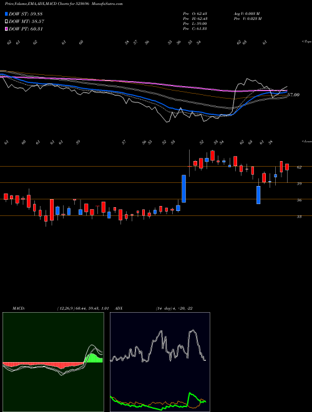Viewport: 312px width, 412px height.
Task: Click the ADX (14 day) values readout
Action: 174,308
